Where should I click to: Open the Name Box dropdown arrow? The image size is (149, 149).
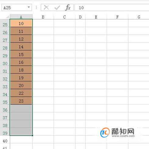29,7
